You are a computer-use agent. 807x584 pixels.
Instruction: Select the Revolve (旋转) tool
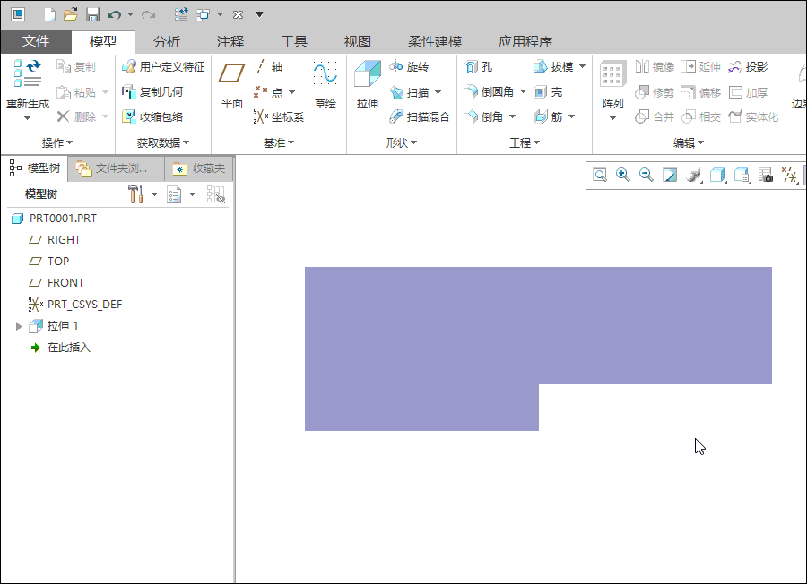(x=409, y=67)
